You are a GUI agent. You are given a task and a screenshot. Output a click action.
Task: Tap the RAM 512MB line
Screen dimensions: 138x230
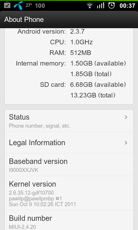pyautogui.click(x=70, y=53)
